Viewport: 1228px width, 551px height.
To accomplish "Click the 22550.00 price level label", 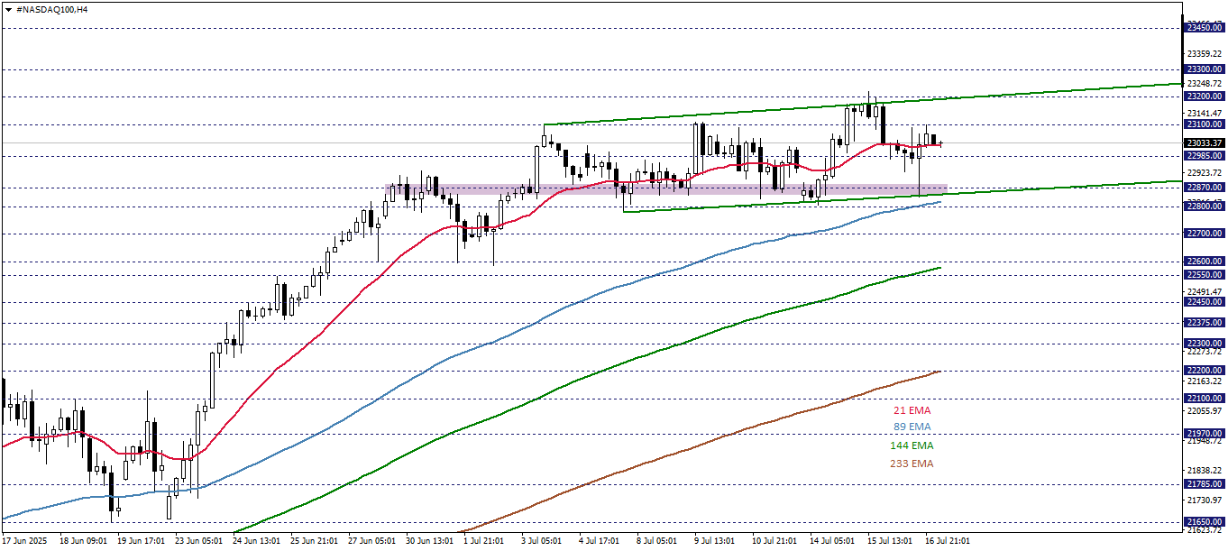I will pyautogui.click(x=1205, y=274).
